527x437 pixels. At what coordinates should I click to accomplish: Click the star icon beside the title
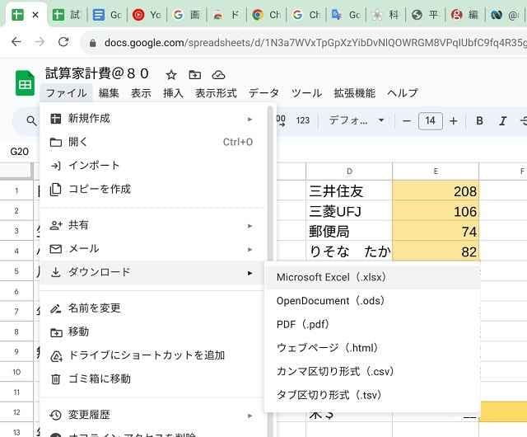pyautogui.click(x=171, y=74)
